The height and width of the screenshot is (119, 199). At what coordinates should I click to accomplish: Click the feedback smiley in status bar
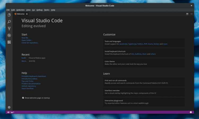(x=191, y=112)
